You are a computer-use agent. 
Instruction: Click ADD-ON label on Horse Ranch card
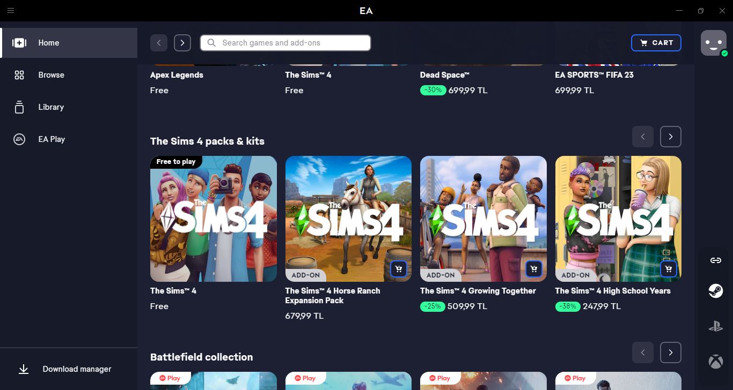click(x=305, y=275)
